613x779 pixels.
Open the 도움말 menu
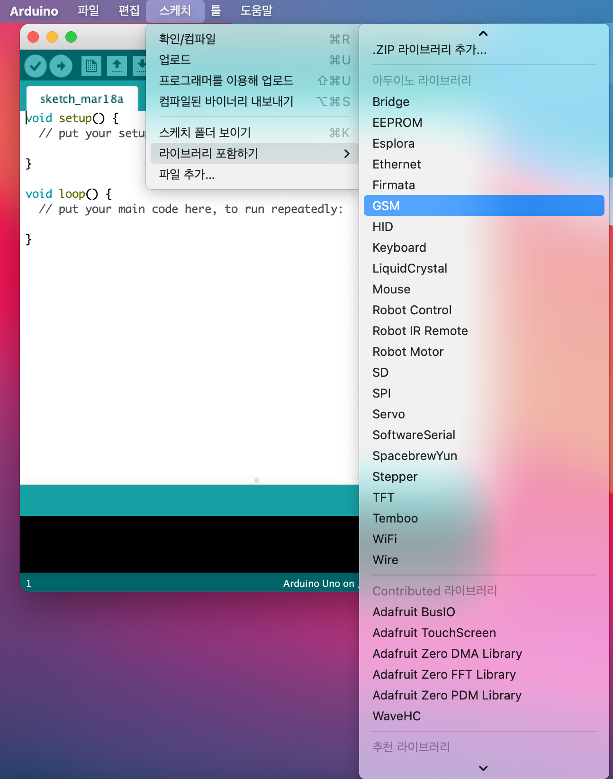(256, 10)
